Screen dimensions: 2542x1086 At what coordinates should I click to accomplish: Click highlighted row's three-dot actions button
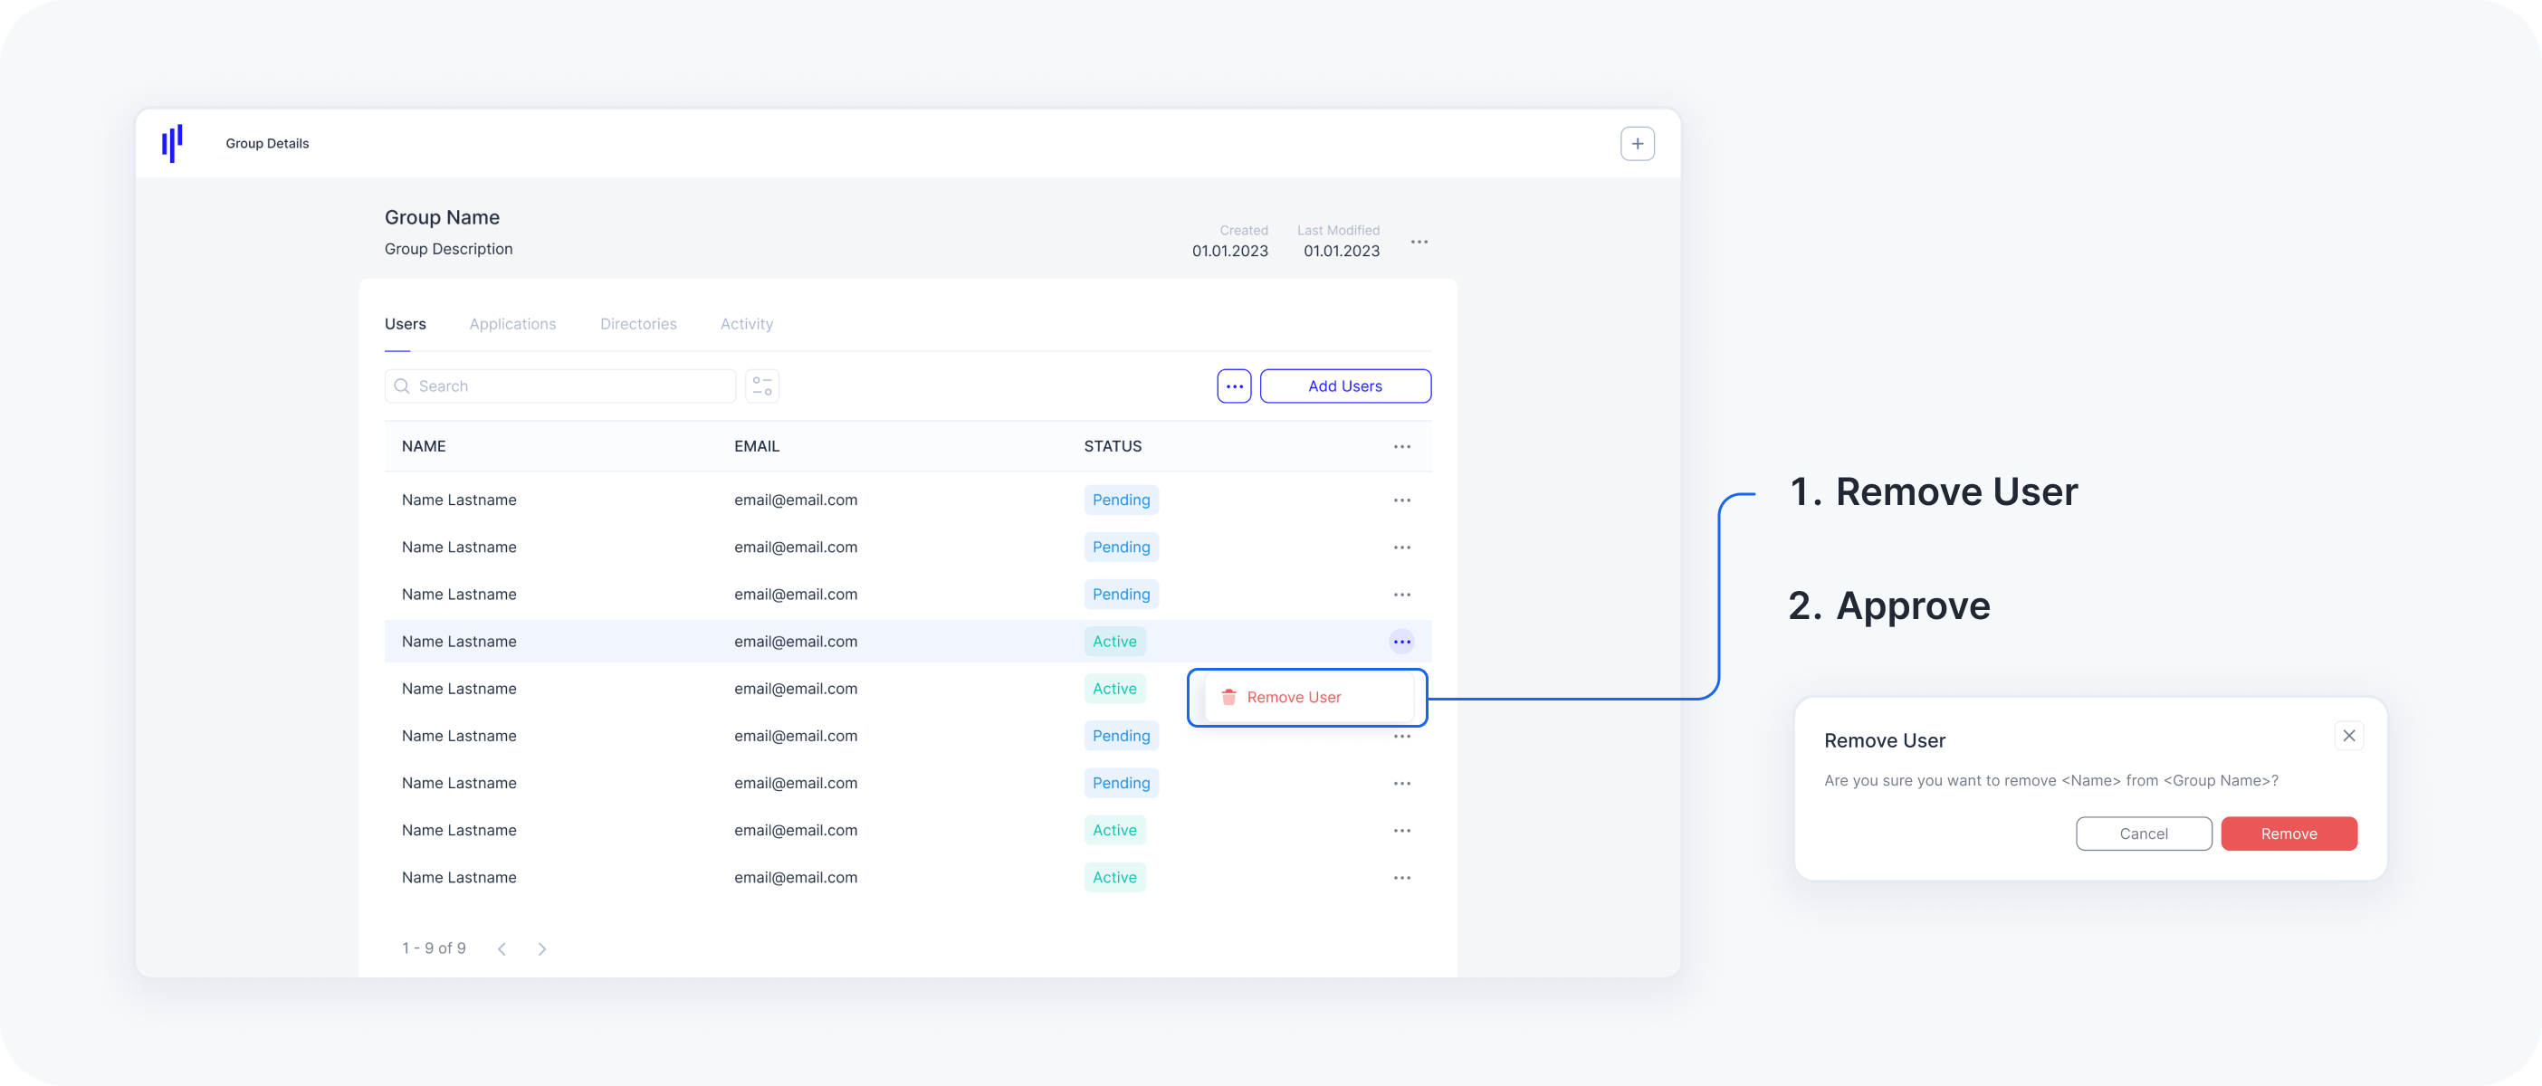click(x=1401, y=643)
